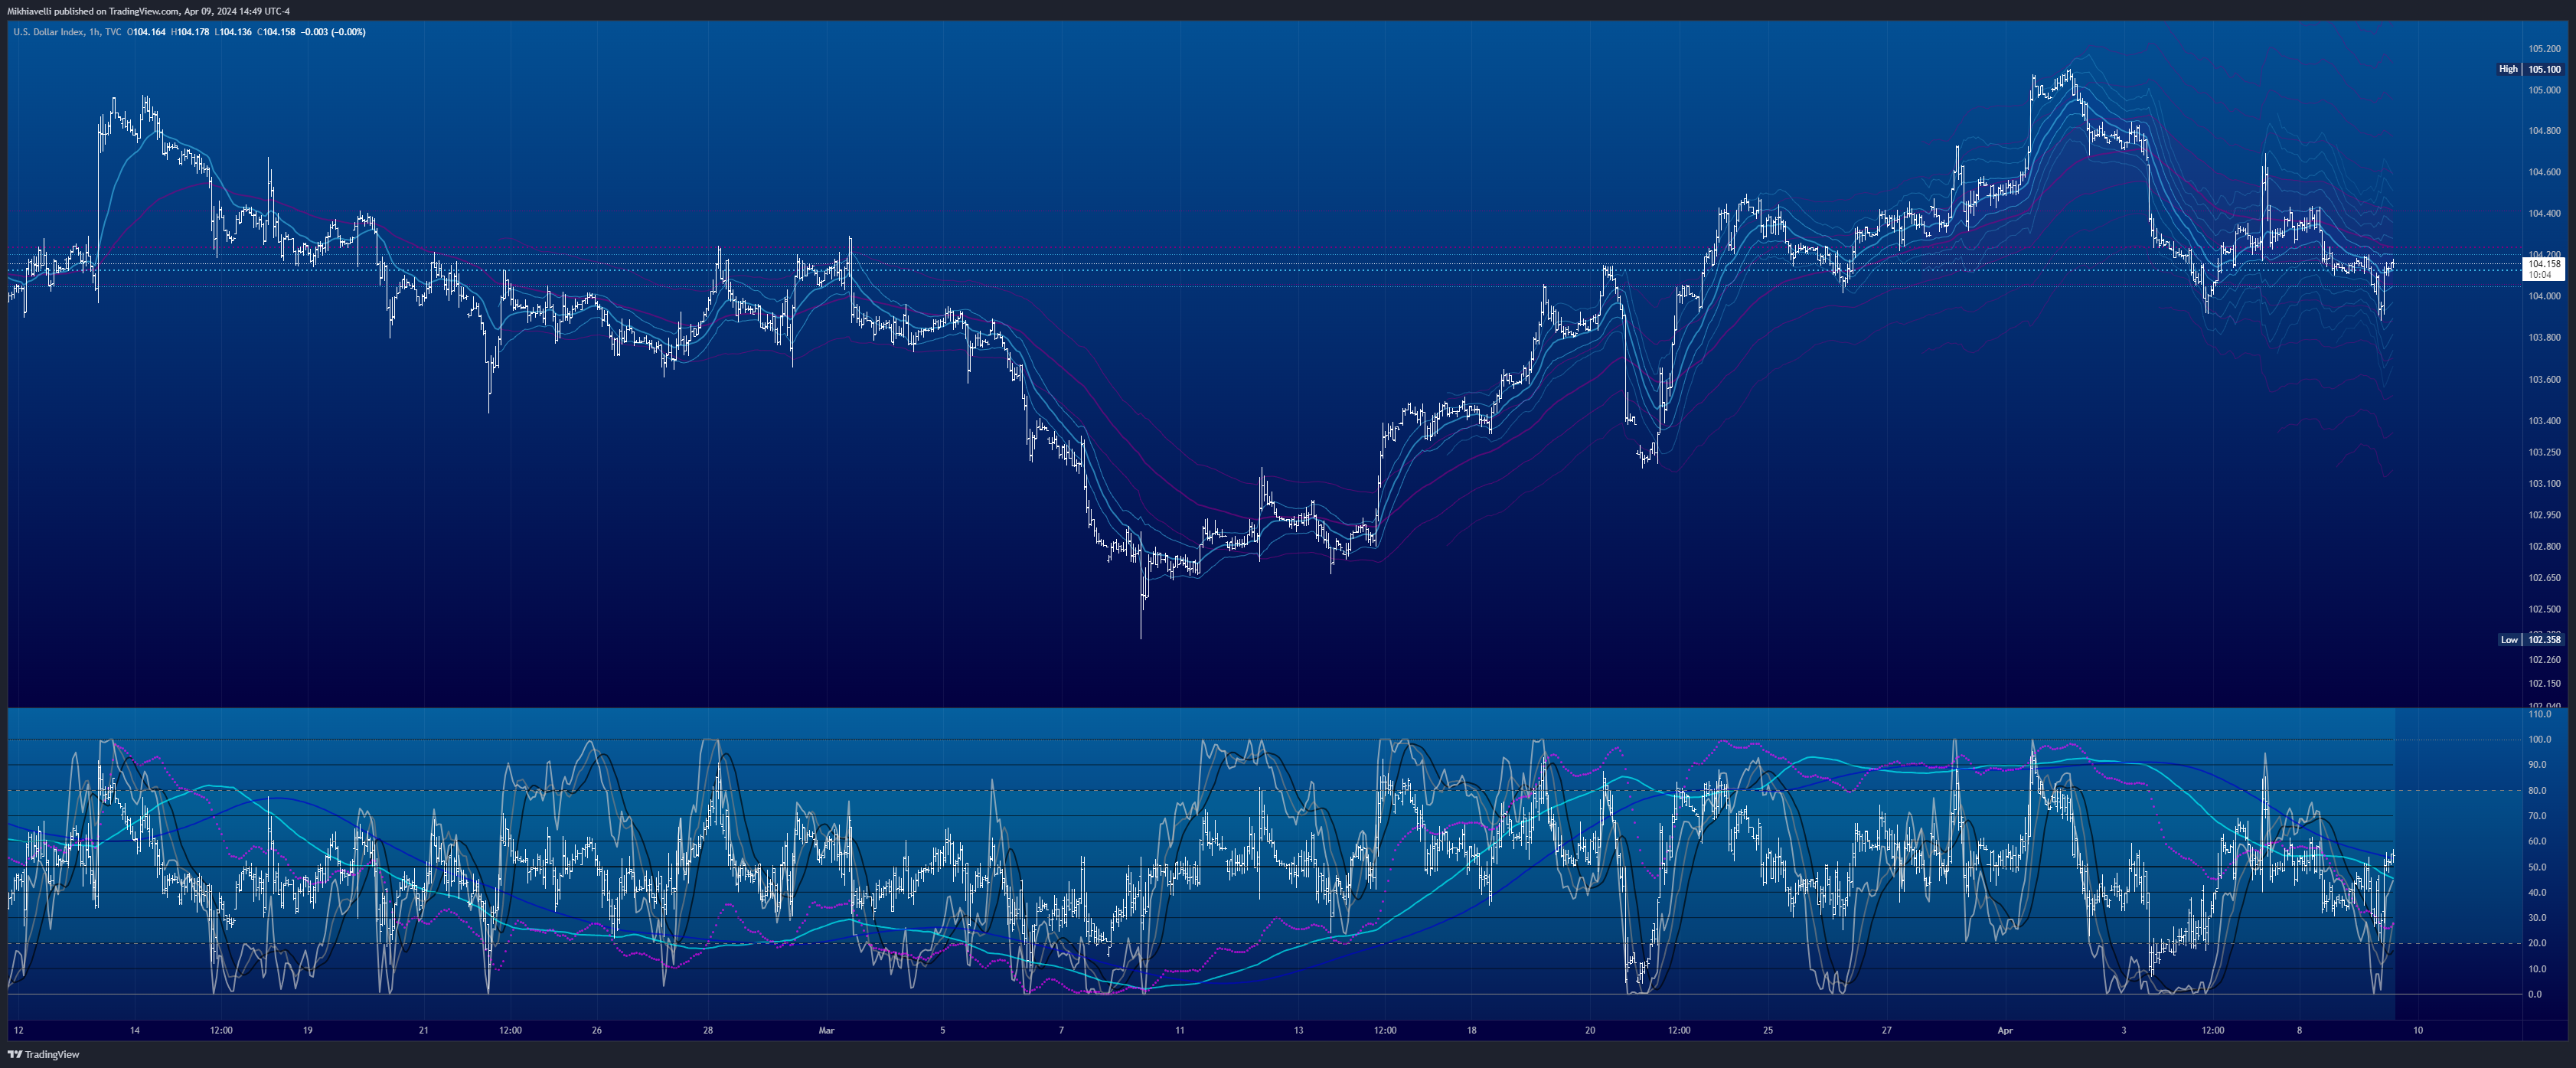The width and height of the screenshot is (2576, 1068).
Task: Click date '18' on the time axis
Action: point(1472,1030)
